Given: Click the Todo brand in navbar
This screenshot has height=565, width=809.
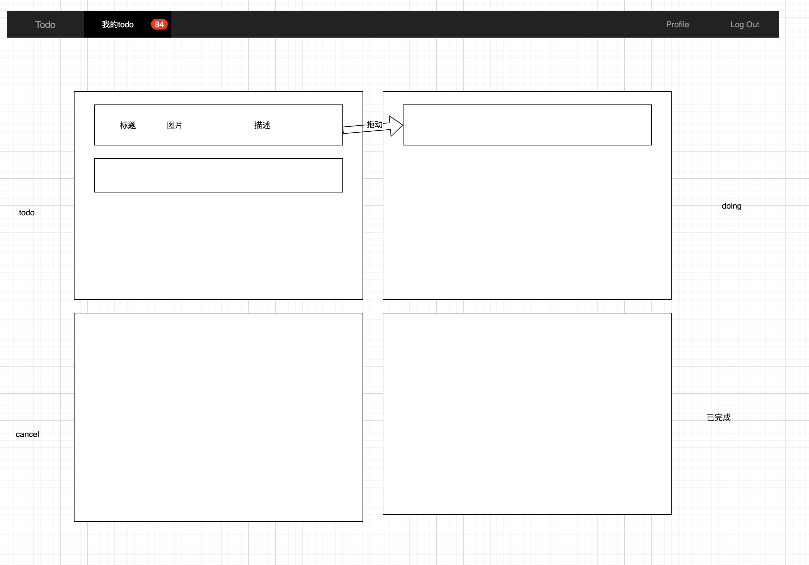Looking at the screenshot, I should [x=45, y=24].
